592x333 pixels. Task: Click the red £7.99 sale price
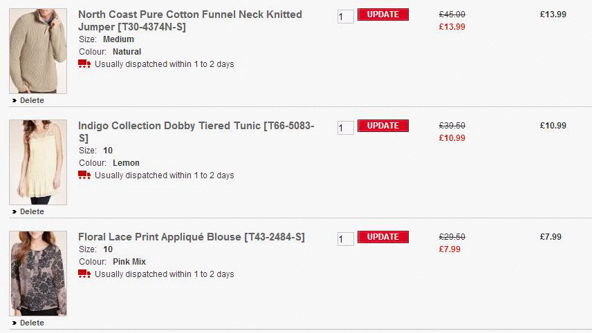450,249
